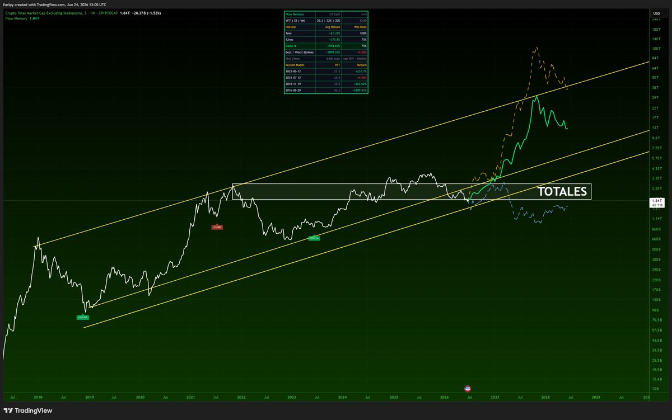Click the 180T label on the price axis
Screen dimensions: 672x420
click(656, 29)
